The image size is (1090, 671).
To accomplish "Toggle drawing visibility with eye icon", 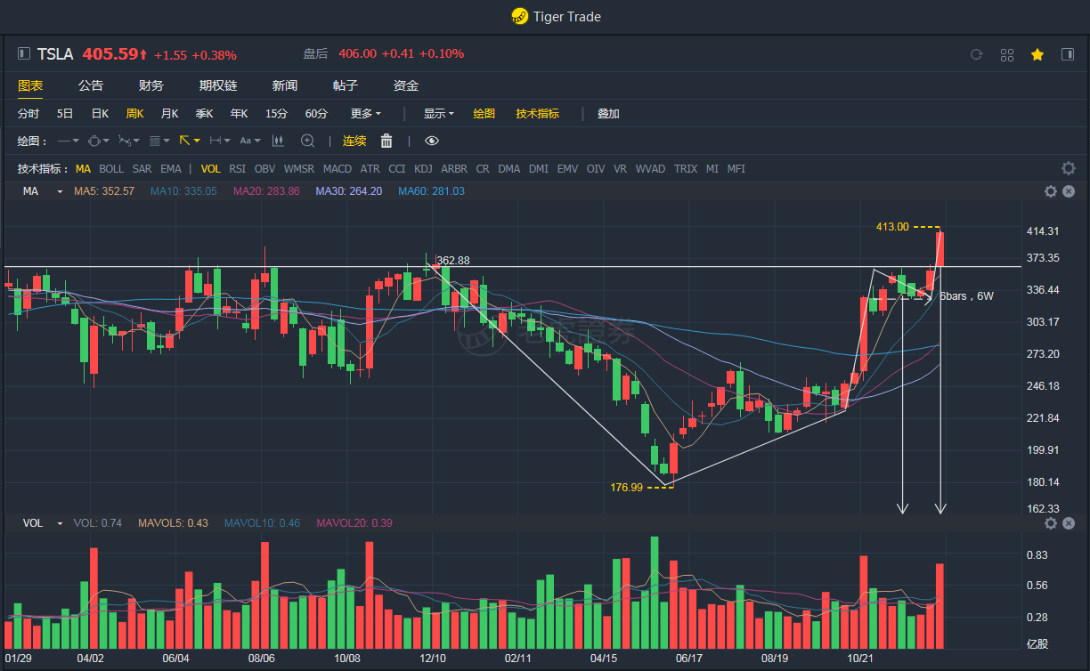I will coord(432,141).
